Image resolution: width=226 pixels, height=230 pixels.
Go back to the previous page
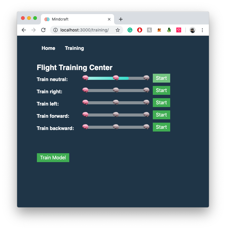(x=24, y=30)
